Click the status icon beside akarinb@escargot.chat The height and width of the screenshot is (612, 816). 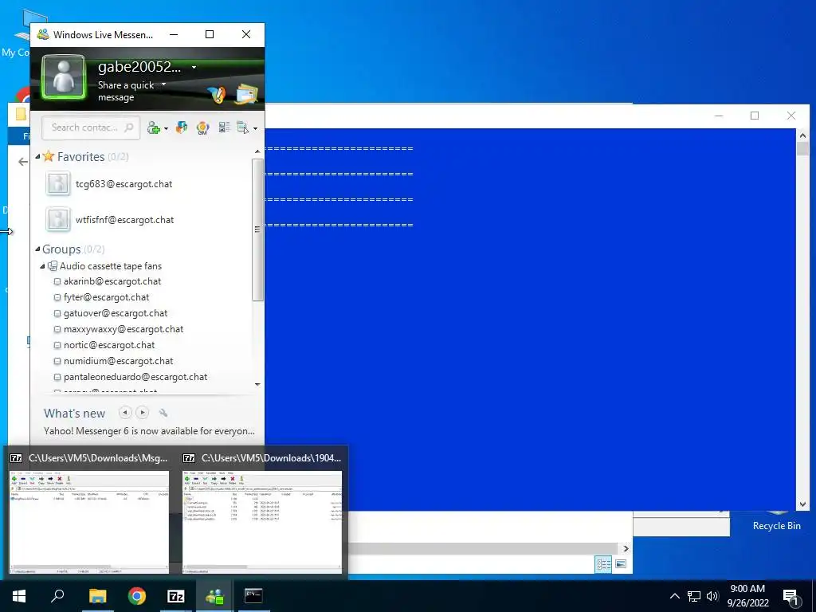point(57,281)
